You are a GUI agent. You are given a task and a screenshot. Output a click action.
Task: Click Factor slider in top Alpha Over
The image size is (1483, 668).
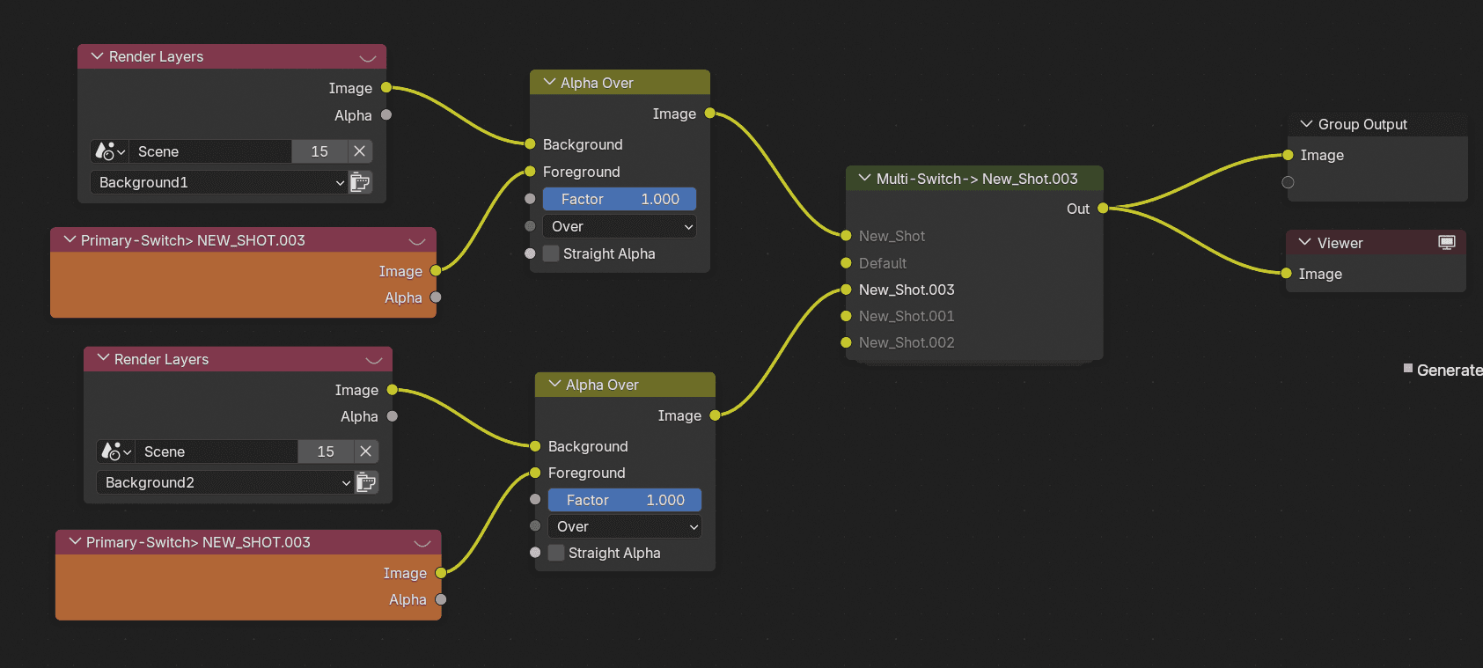[x=620, y=199]
